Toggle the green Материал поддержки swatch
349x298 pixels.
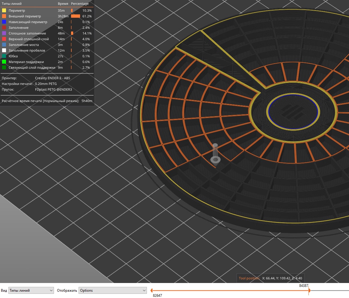coord(4,62)
